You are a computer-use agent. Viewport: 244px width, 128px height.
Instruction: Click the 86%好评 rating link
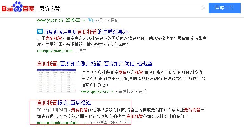[119, 123]
